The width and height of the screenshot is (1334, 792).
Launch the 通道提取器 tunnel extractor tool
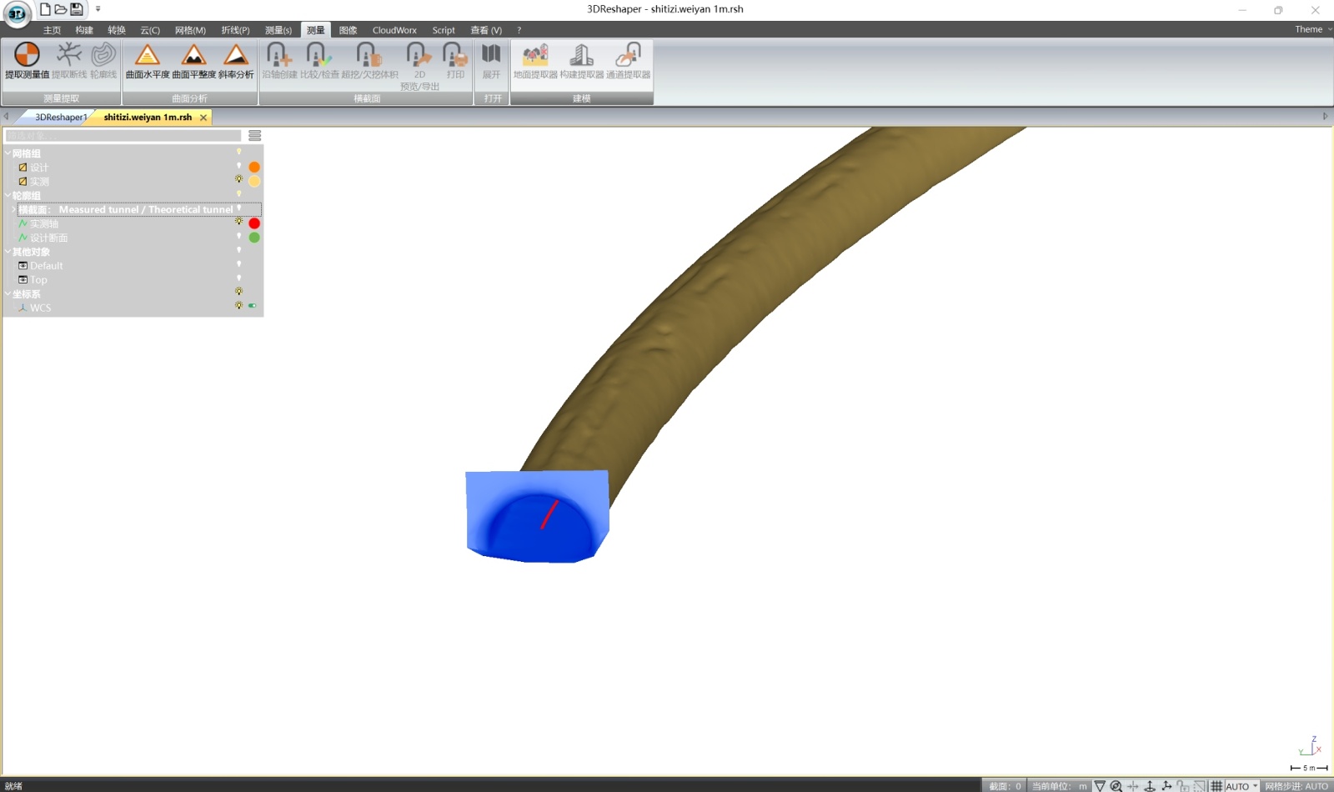coord(628,60)
